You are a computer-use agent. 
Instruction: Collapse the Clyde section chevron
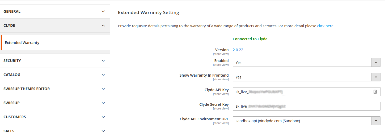click(103, 25)
